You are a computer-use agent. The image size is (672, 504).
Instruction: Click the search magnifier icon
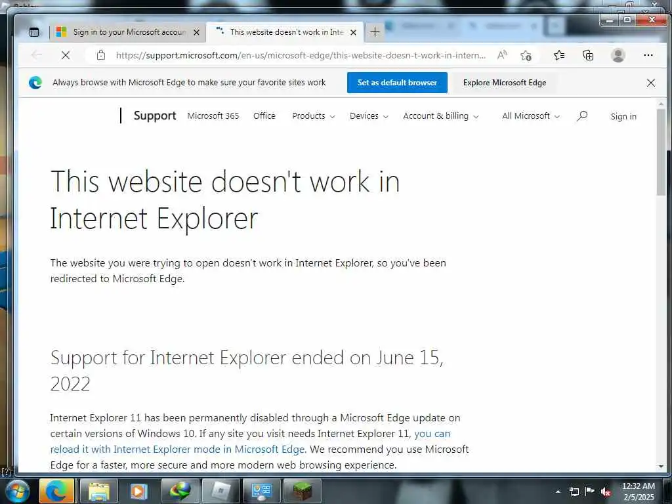pos(581,115)
